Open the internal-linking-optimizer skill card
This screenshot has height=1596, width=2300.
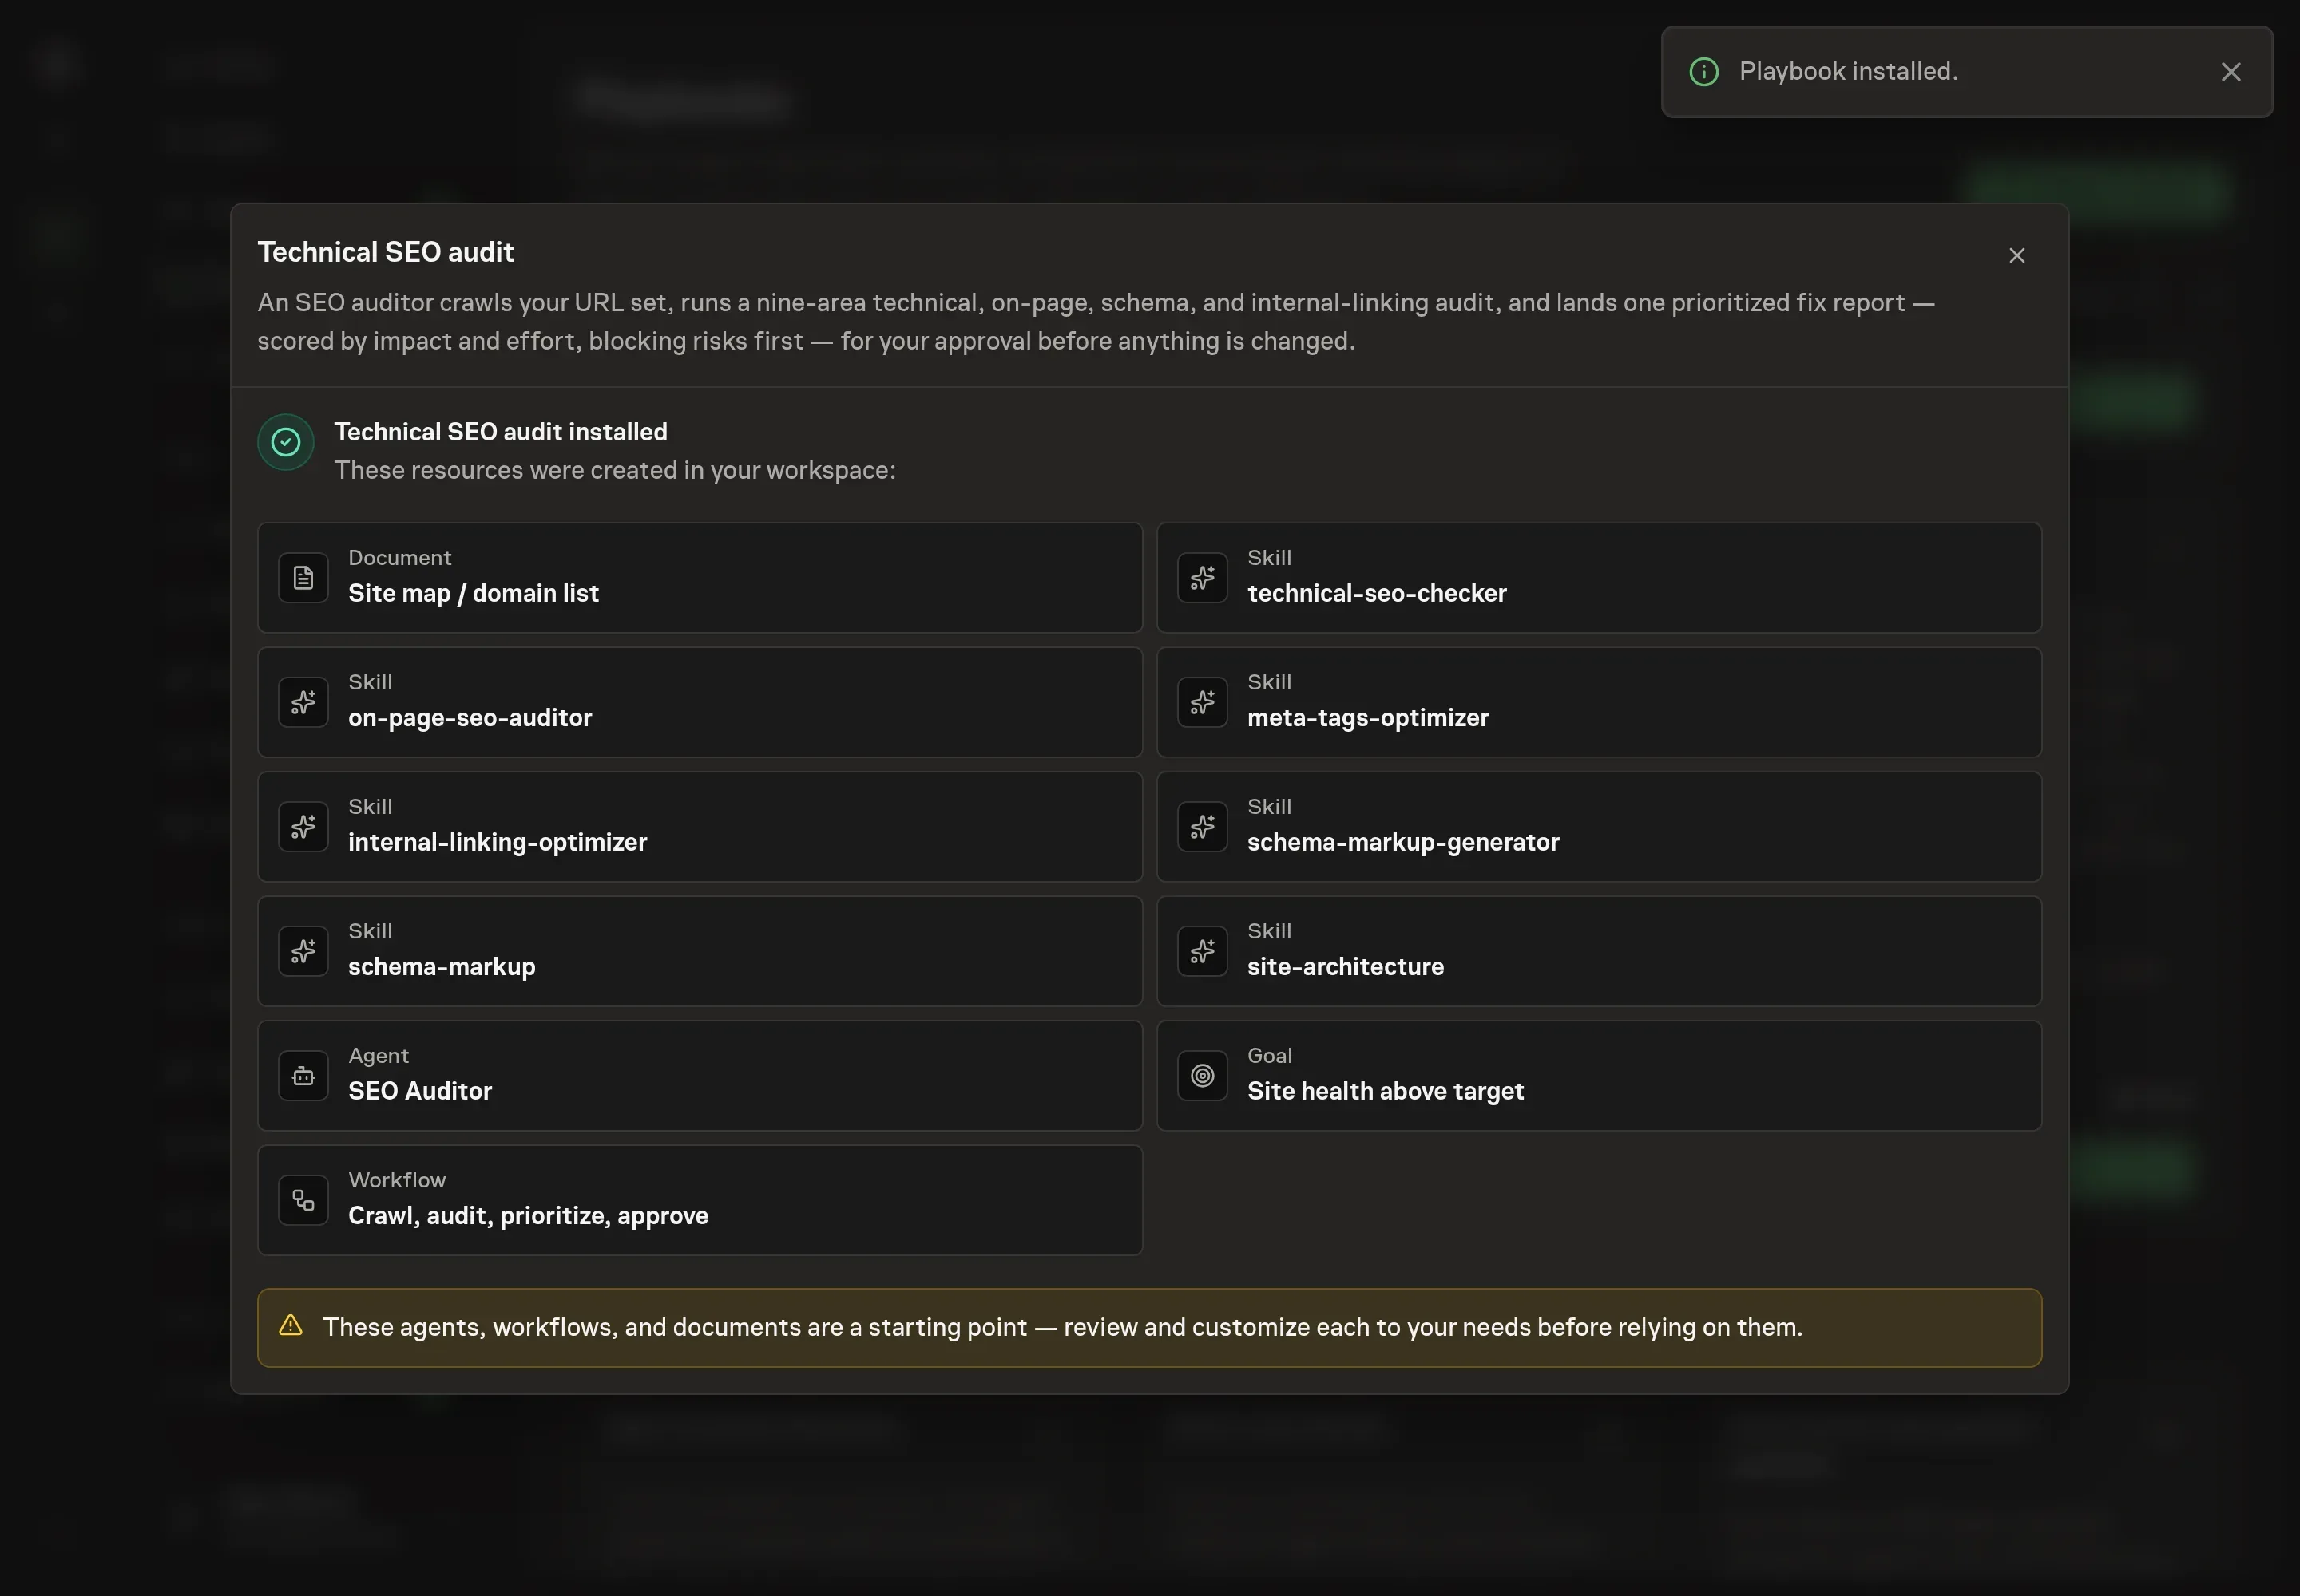pos(700,827)
